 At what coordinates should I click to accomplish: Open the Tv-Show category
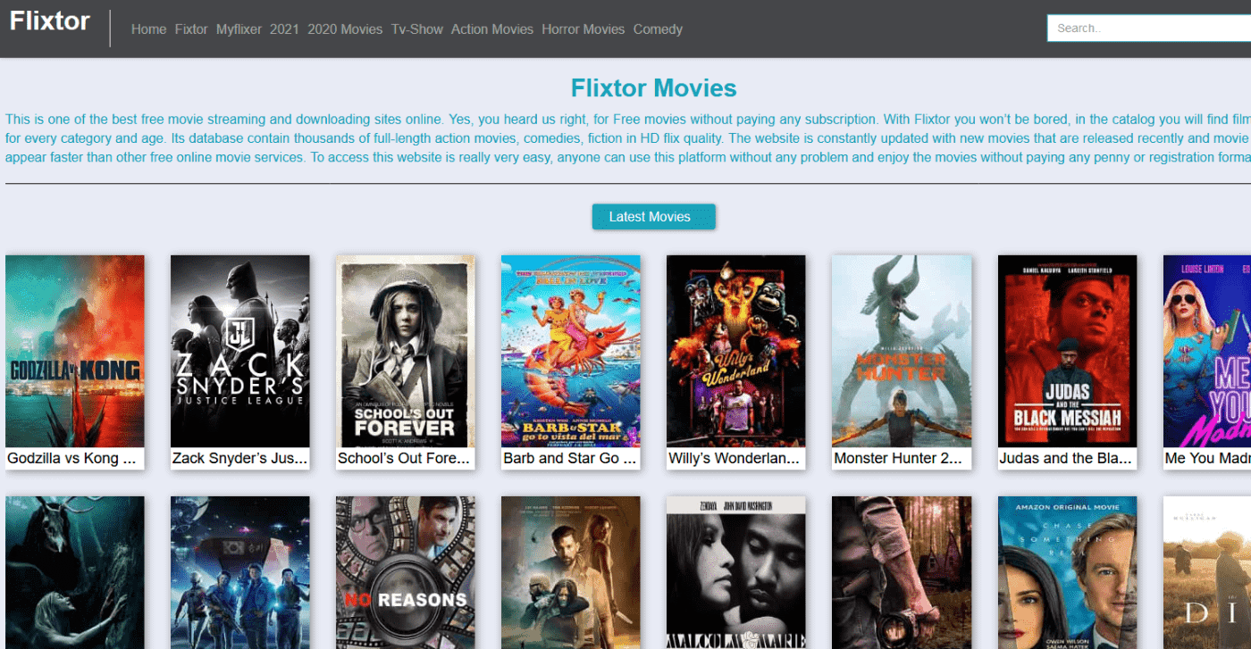[417, 29]
